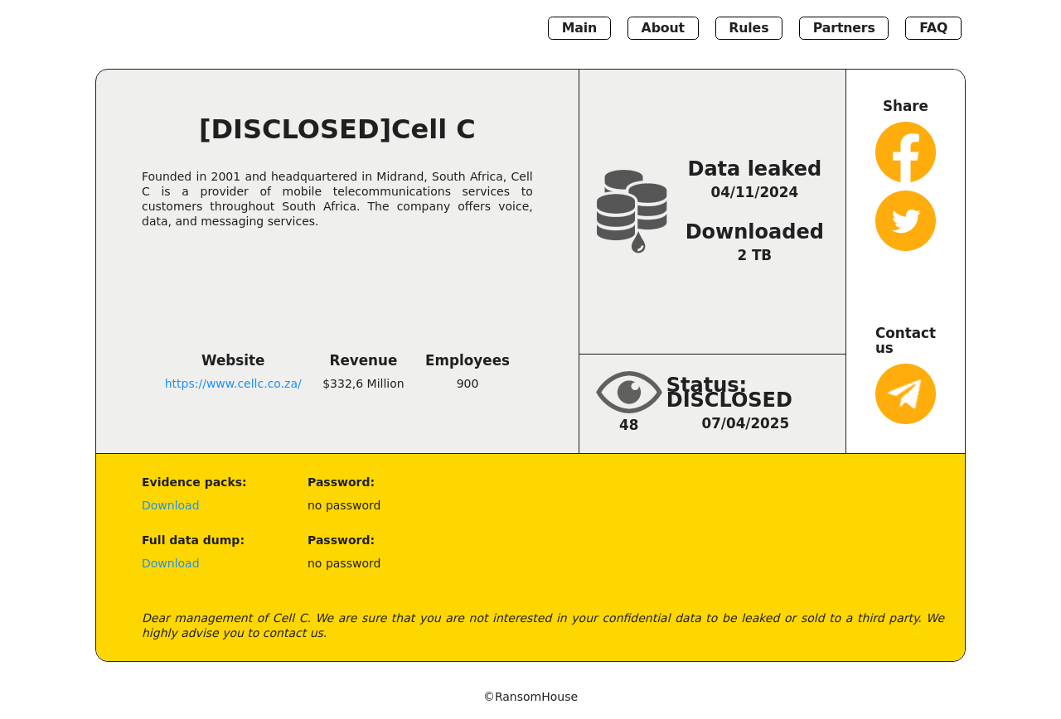Select the Employees count of 900
The image size is (1061, 719).
tap(468, 384)
